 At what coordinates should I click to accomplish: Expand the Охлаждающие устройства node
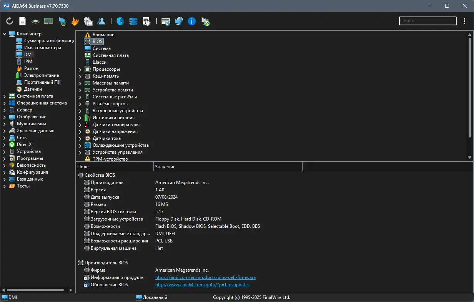(80, 145)
